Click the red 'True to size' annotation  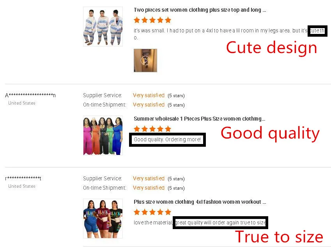279,237
